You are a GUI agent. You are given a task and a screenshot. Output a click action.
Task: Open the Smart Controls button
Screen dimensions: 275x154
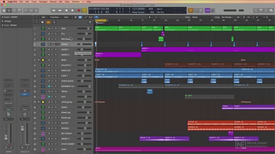point(26,10)
